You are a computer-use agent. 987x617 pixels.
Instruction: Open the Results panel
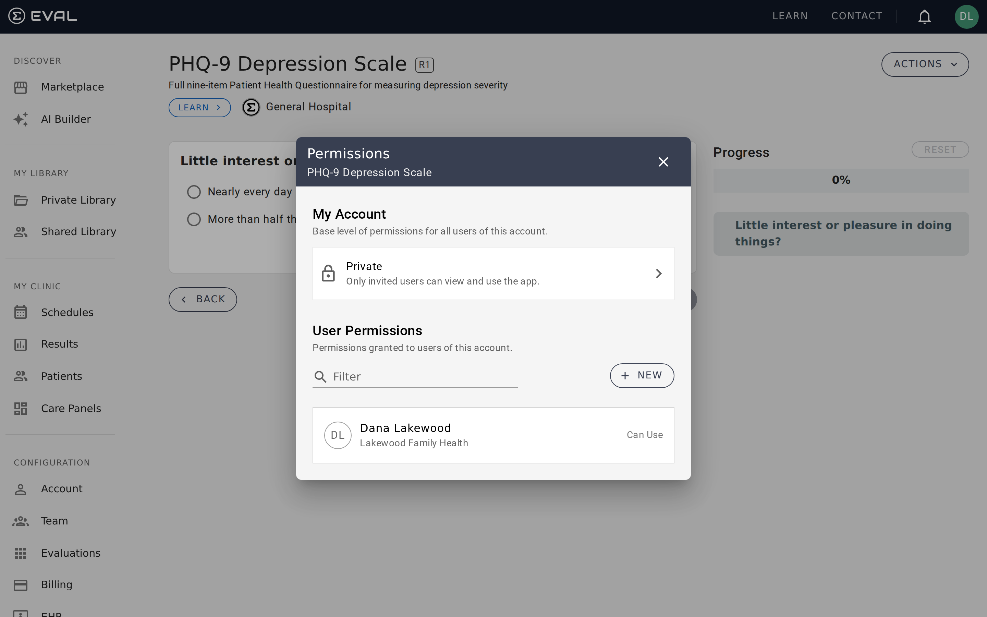click(x=60, y=343)
